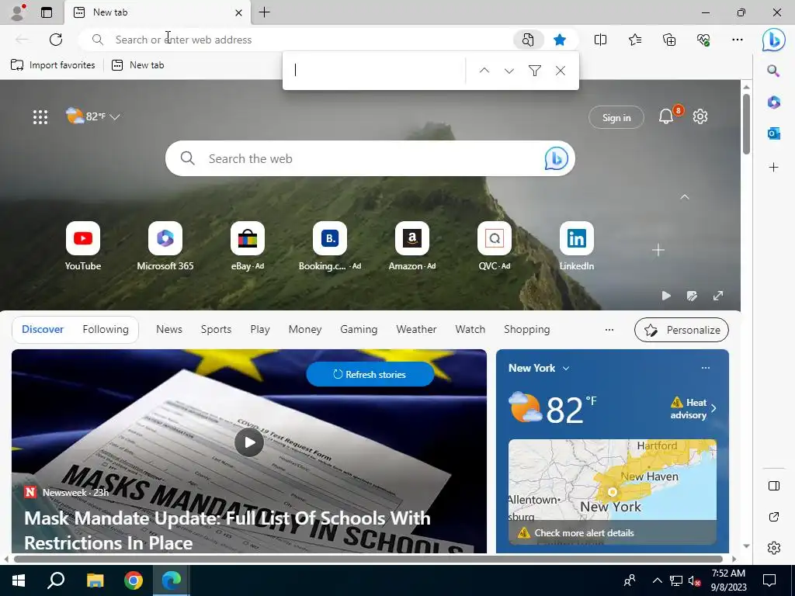This screenshot has height=596, width=795.
Task: Open Google Chrome from taskbar
Action: tap(134, 580)
